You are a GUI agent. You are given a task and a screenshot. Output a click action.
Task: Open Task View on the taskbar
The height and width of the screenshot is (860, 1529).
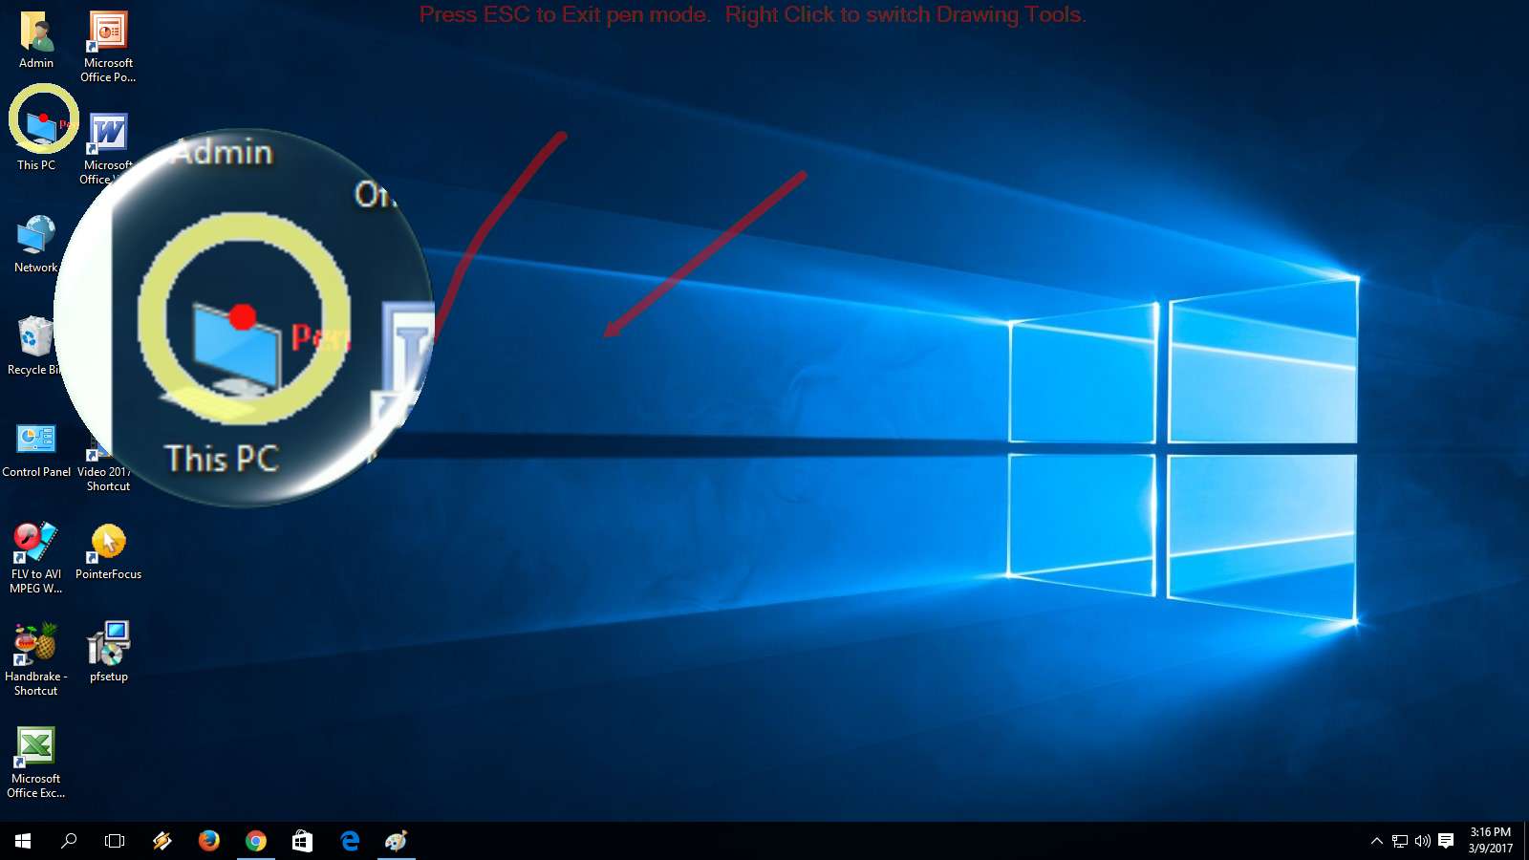114,841
